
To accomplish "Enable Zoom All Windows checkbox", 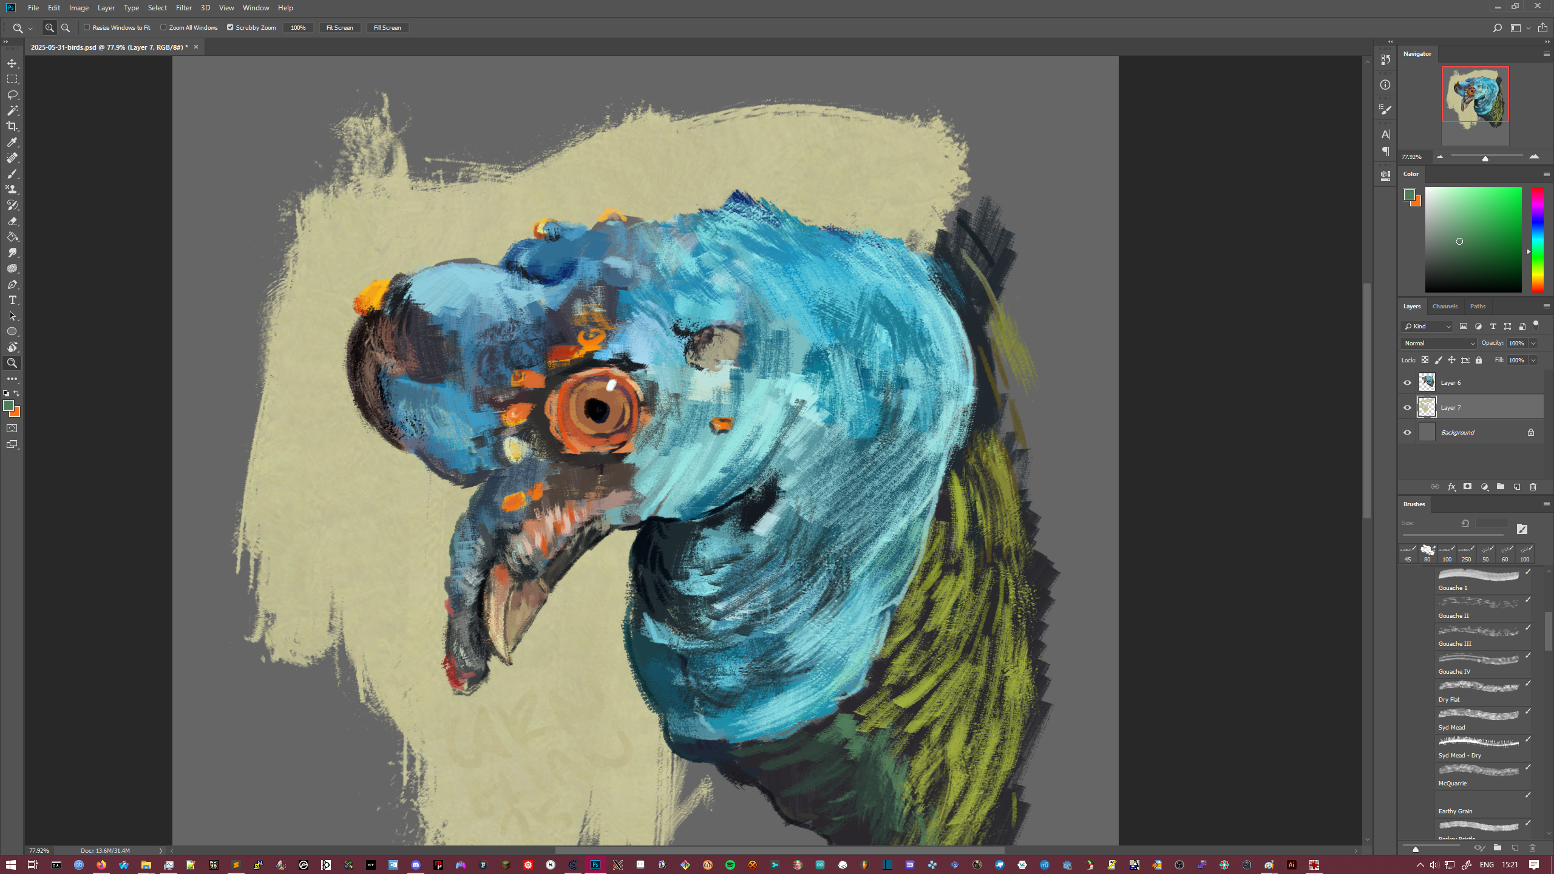I will pos(163,27).
